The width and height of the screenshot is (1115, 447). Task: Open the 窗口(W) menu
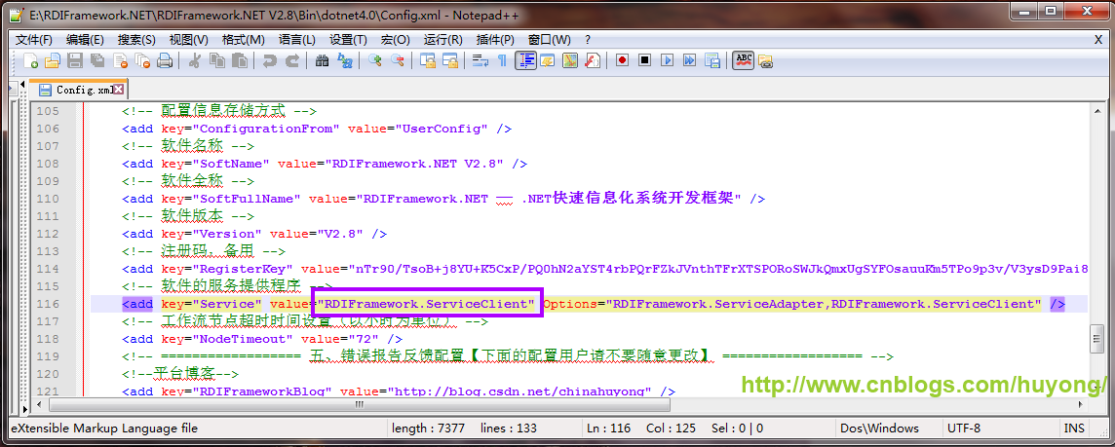pyautogui.click(x=549, y=40)
